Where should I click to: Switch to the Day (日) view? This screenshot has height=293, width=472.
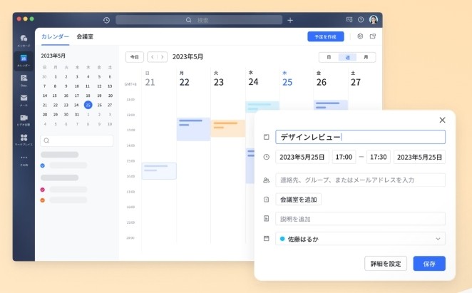(x=329, y=57)
